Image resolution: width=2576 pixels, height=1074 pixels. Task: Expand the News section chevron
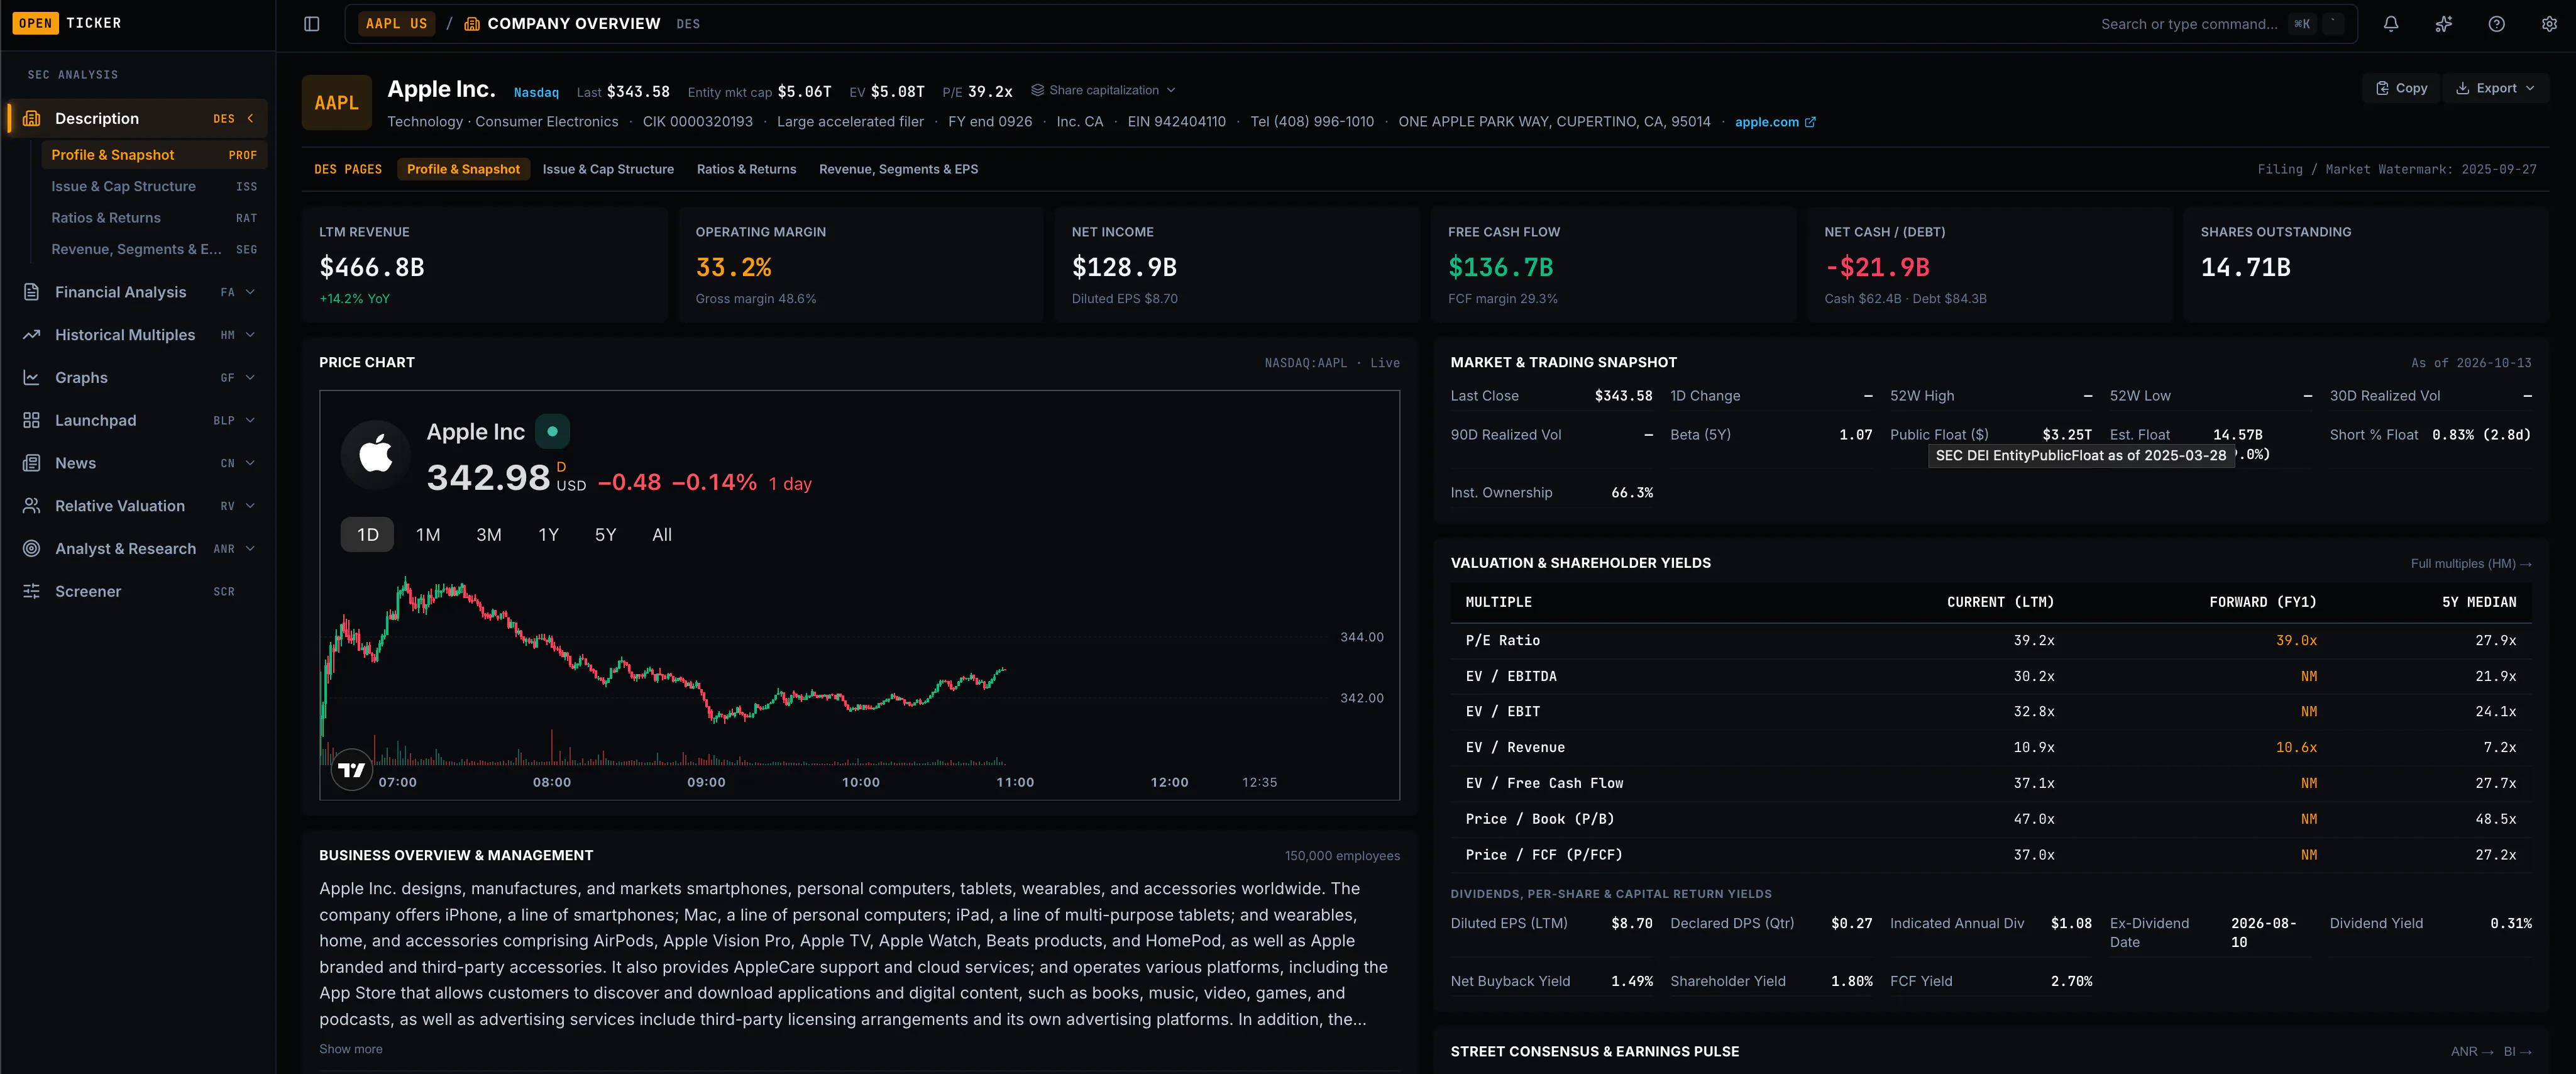[250, 463]
